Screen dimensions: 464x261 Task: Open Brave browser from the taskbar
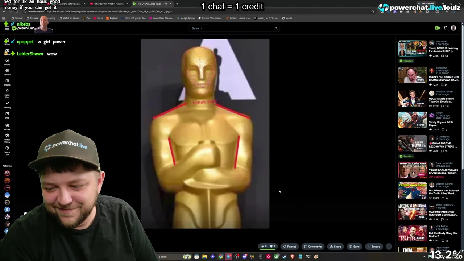pos(292,257)
